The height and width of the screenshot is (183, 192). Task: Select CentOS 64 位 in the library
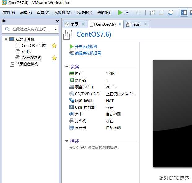tap(33, 46)
